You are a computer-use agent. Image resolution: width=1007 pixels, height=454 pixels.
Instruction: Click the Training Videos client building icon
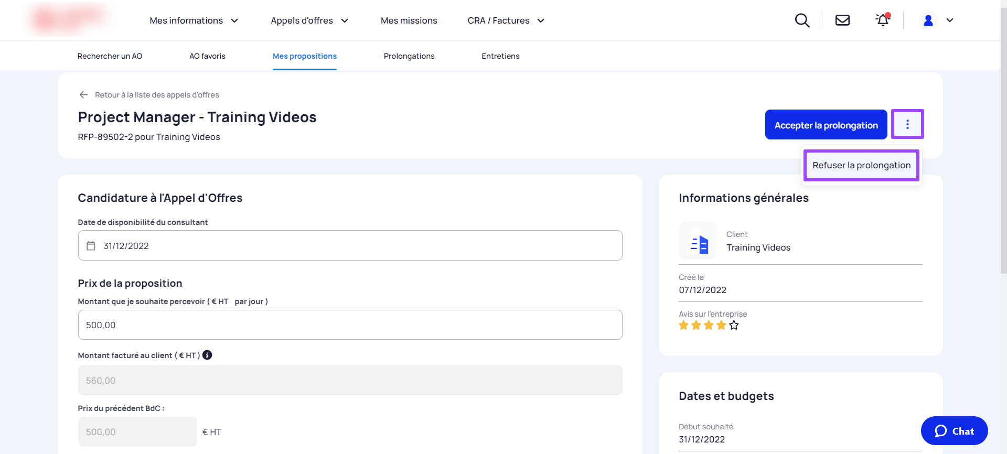click(x=698, y=241)
